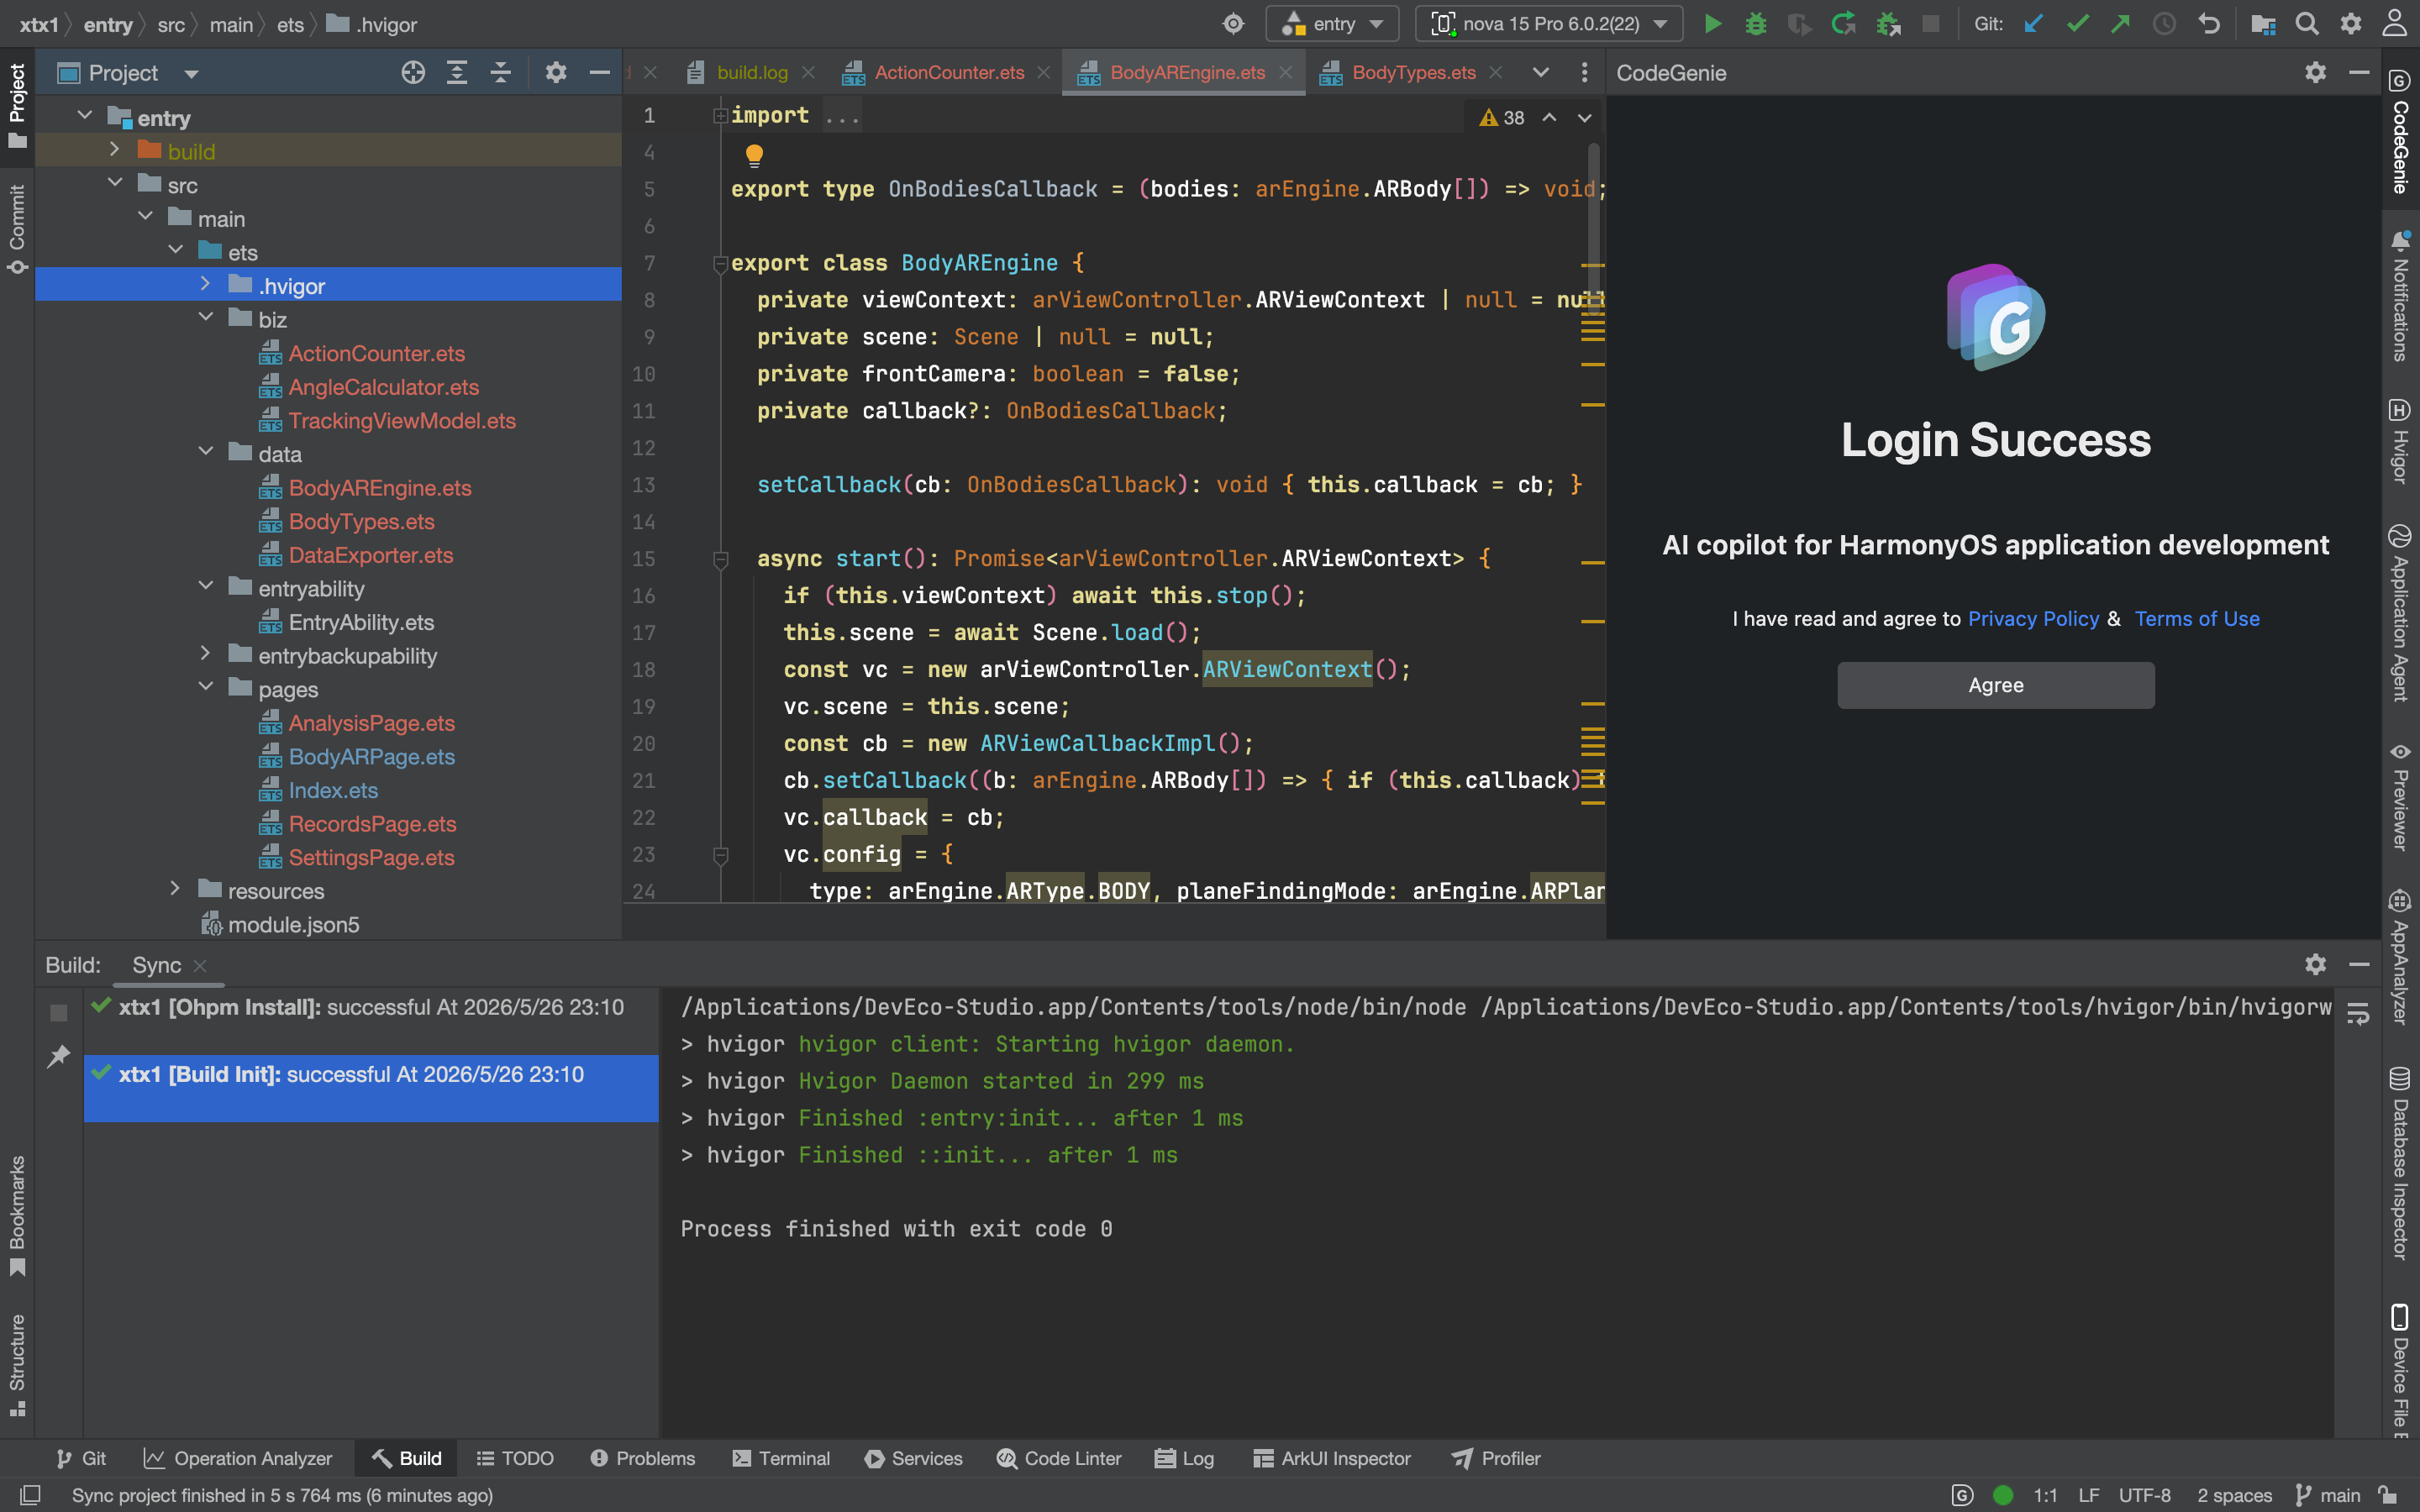Image resolution: width=2420 pixels, height=1512 pixels.
Task: Pin the Build tab with the pin icon
Action: 59,1056
